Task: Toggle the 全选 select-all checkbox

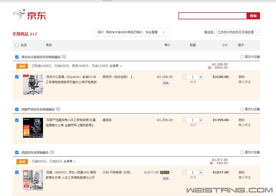Action: pos(17,45)
